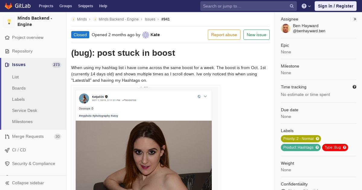Click the 273 issues count badge
The height and width of the screenshot is (190, 362).
(x=56, y=65)
